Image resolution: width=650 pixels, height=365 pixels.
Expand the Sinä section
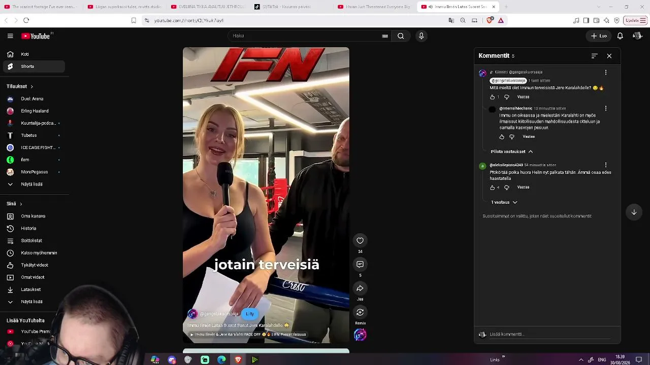pos(14,204)
